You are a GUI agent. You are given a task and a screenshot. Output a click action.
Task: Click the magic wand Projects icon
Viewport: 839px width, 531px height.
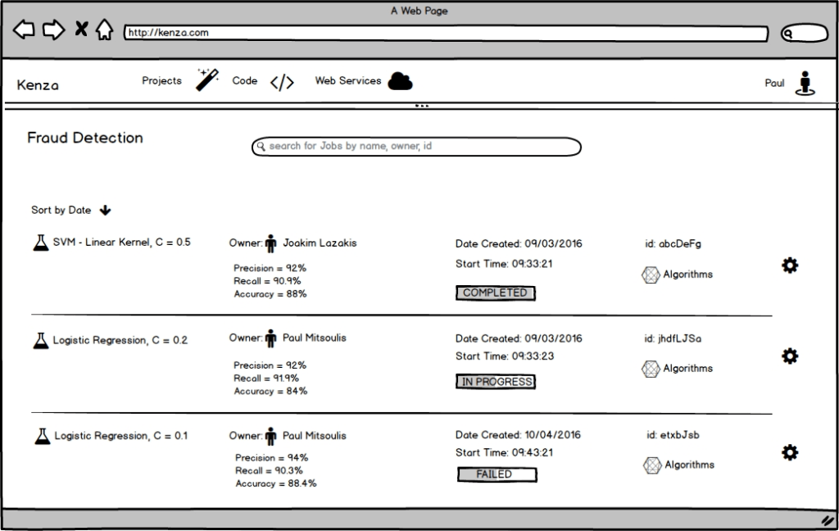207,79
